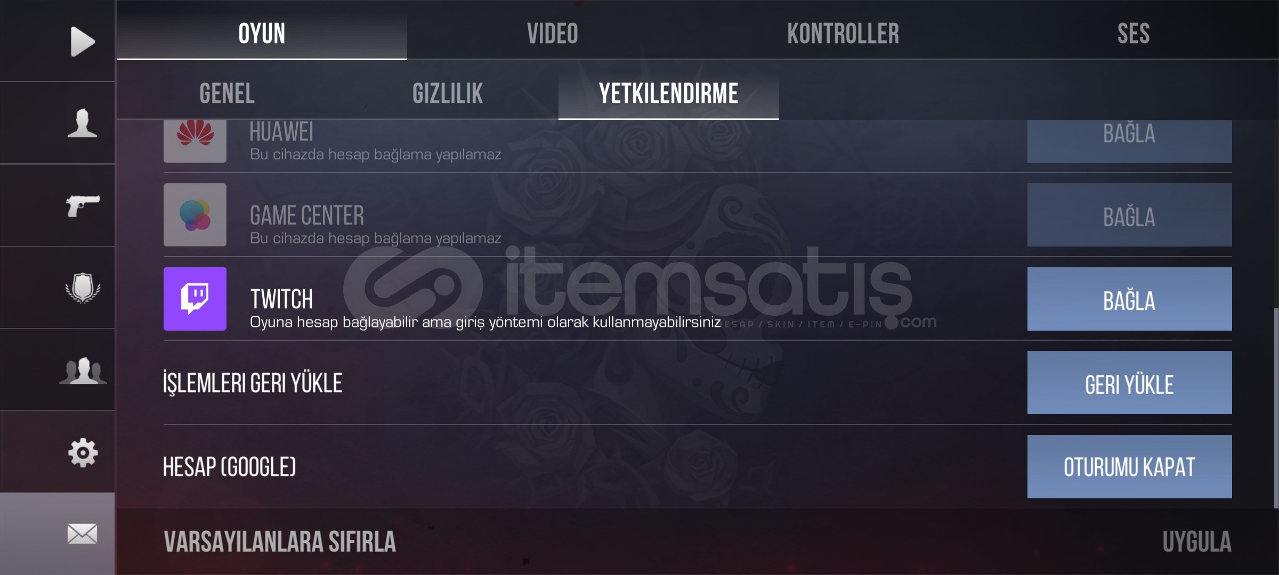Click the Geri Yükle button
The image size is (1279, 575).
click(1129, 382)
